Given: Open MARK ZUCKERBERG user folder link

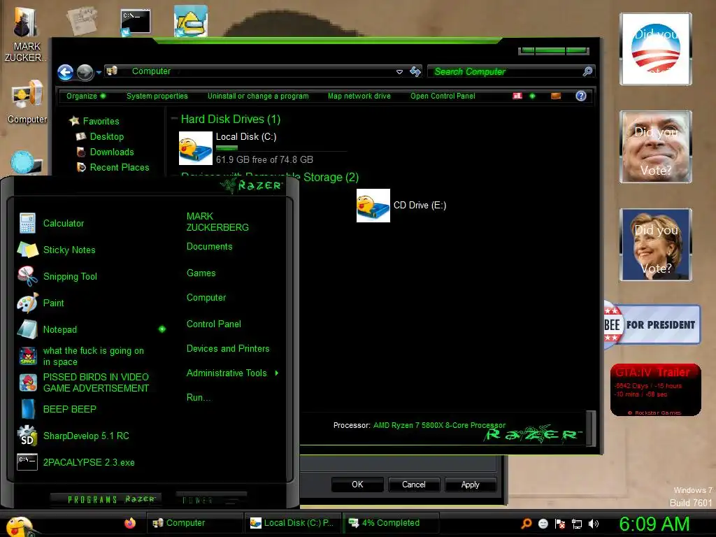Looking at the screenshot, I should point(217,222).
